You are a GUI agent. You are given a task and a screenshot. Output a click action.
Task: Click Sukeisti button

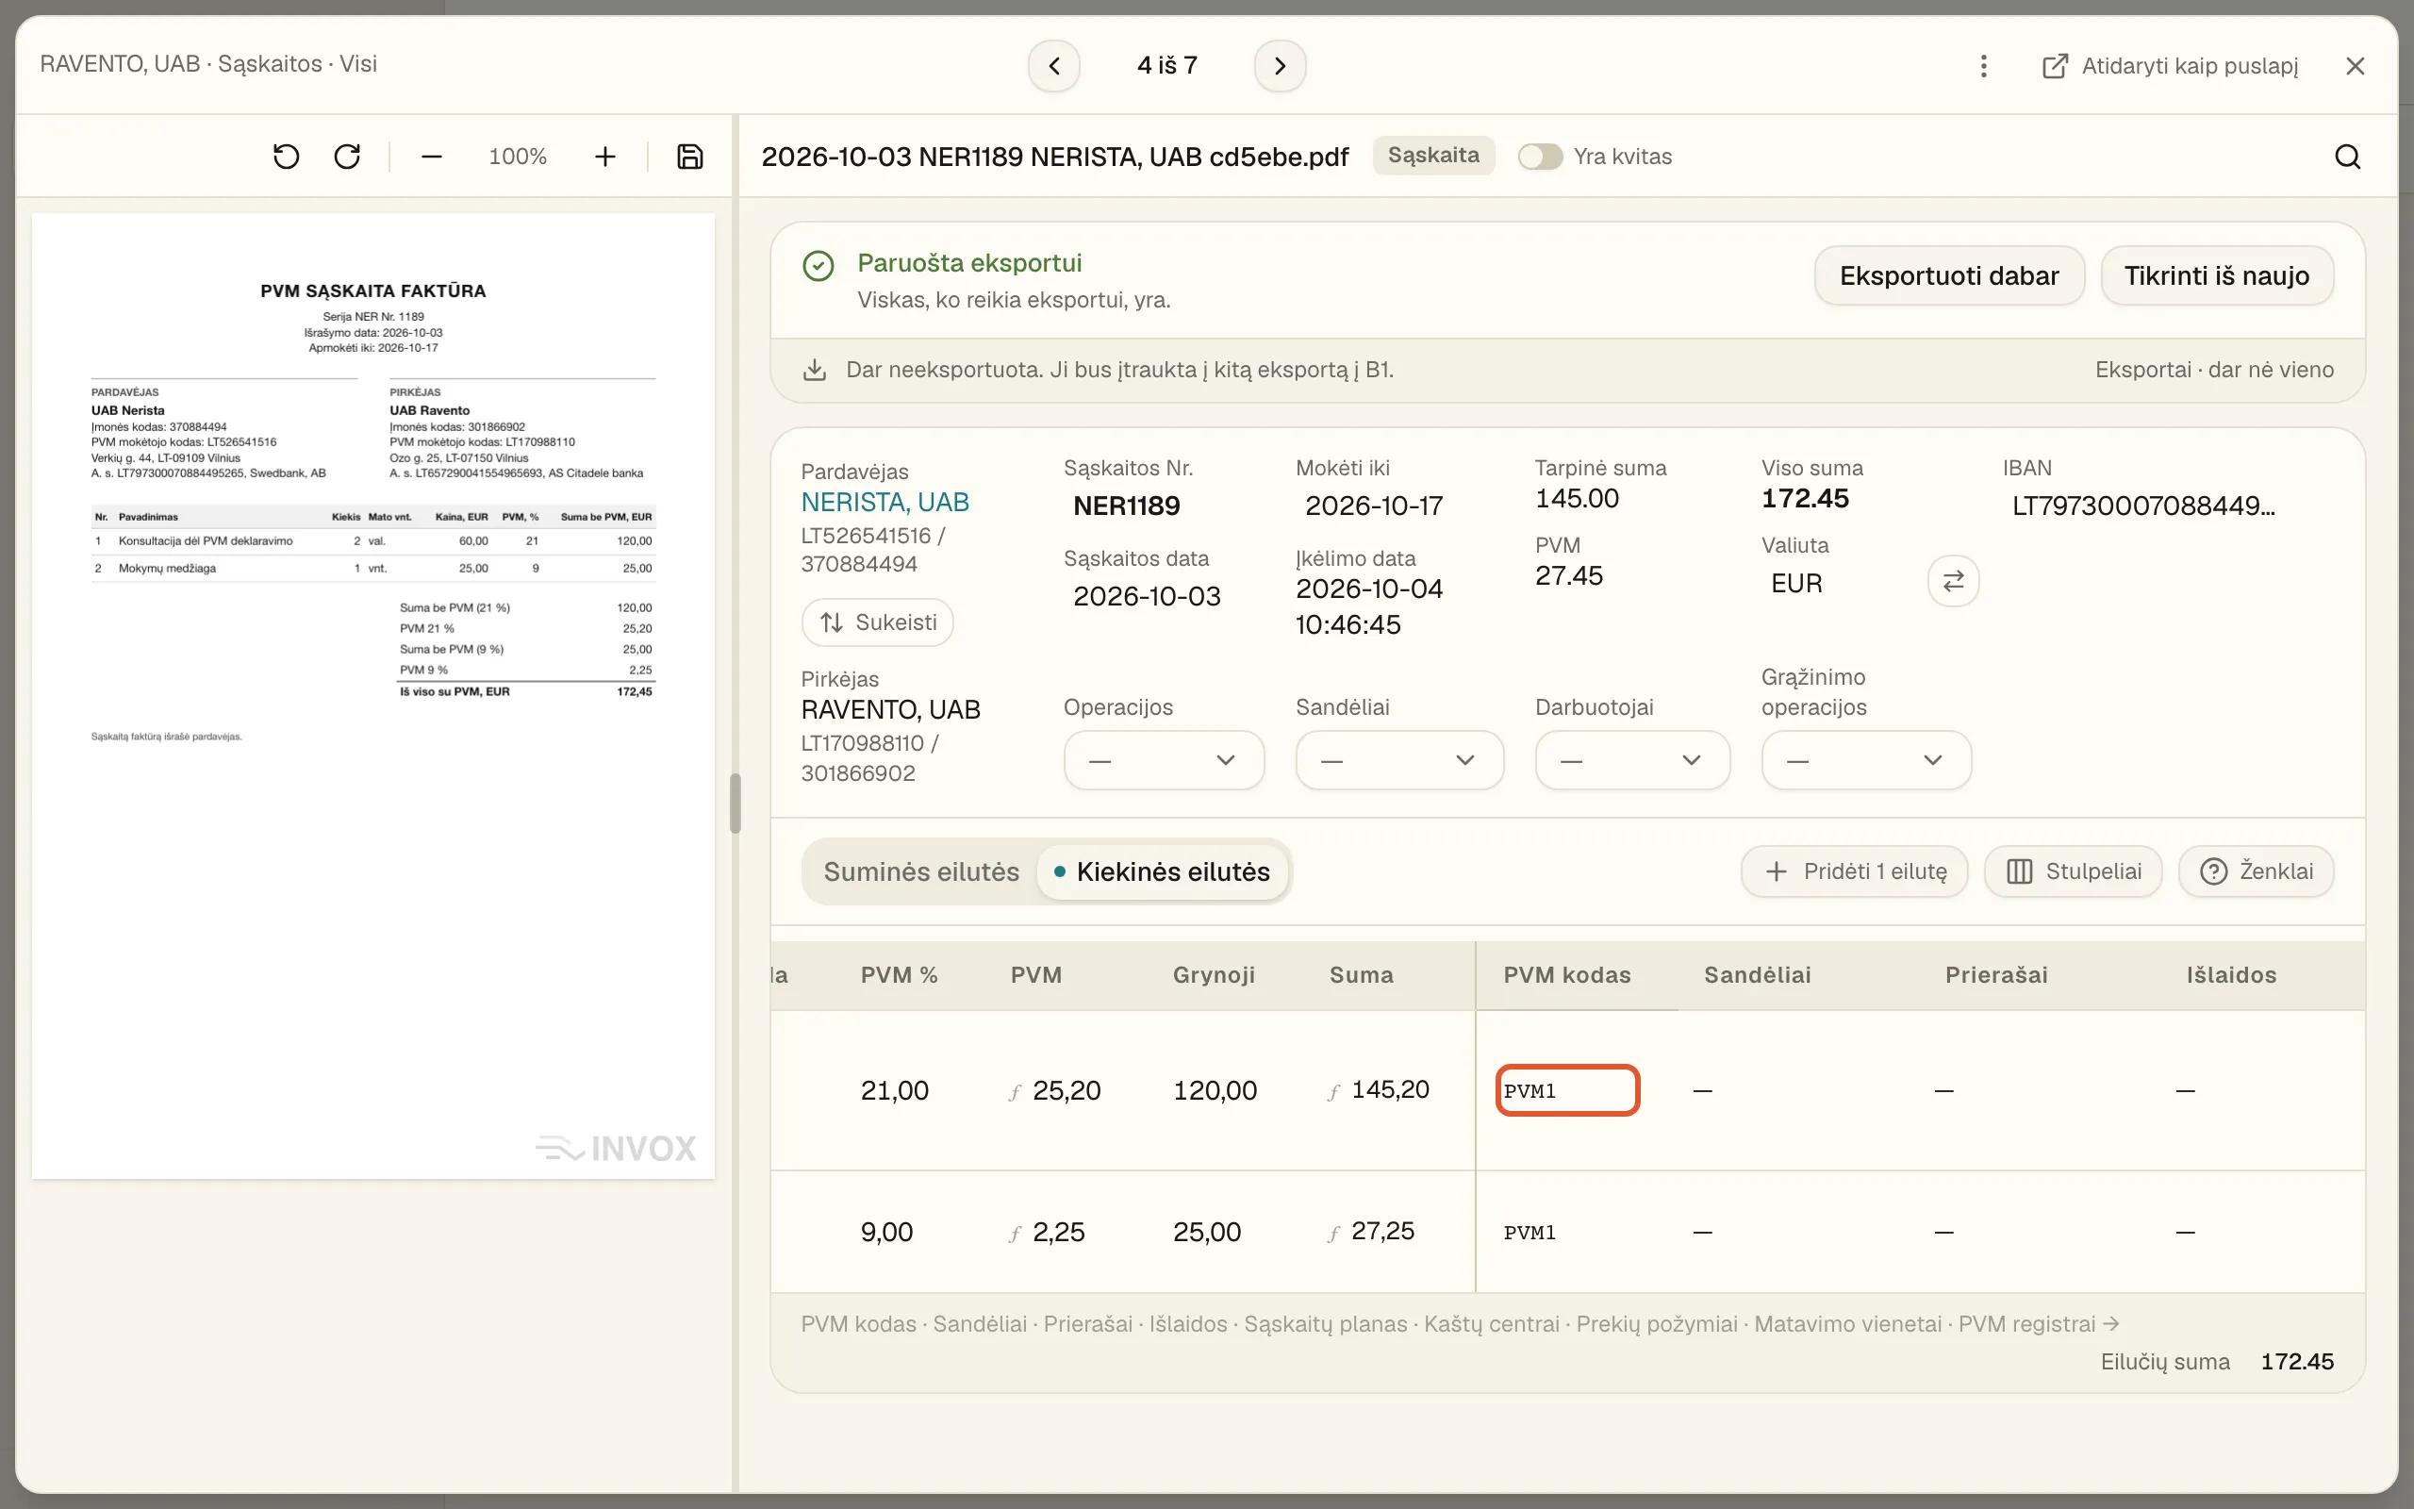tap(877, 622)
